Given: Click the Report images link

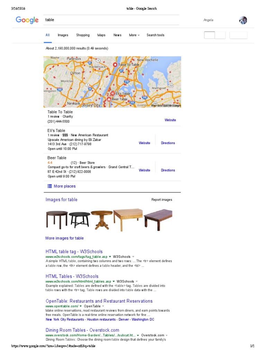Looking at the screenshot, I should (x=162, y=200).
